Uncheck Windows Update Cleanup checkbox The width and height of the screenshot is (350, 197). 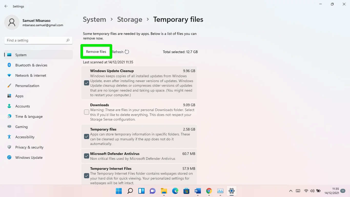click(87, 83)
